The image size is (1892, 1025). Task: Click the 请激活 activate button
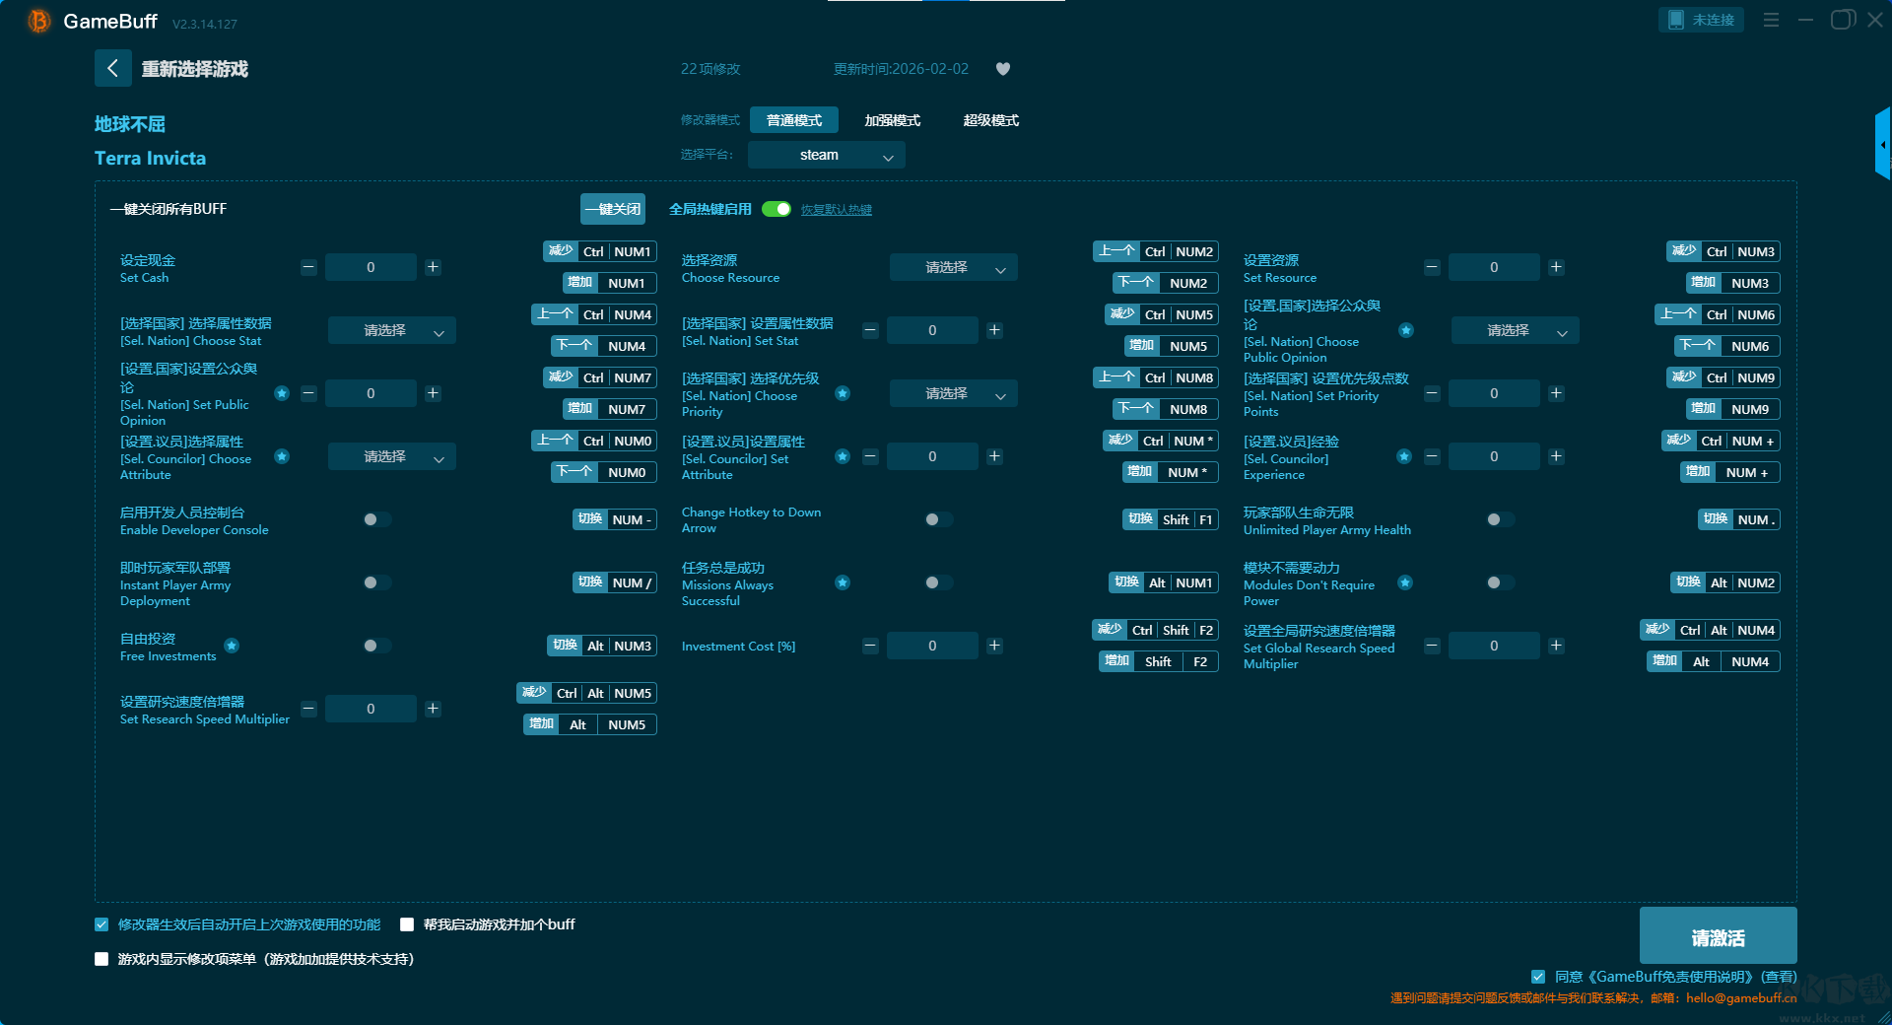[1719, 936]
